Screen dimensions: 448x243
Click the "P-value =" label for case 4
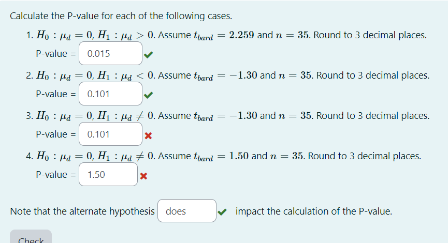point(56,175)
